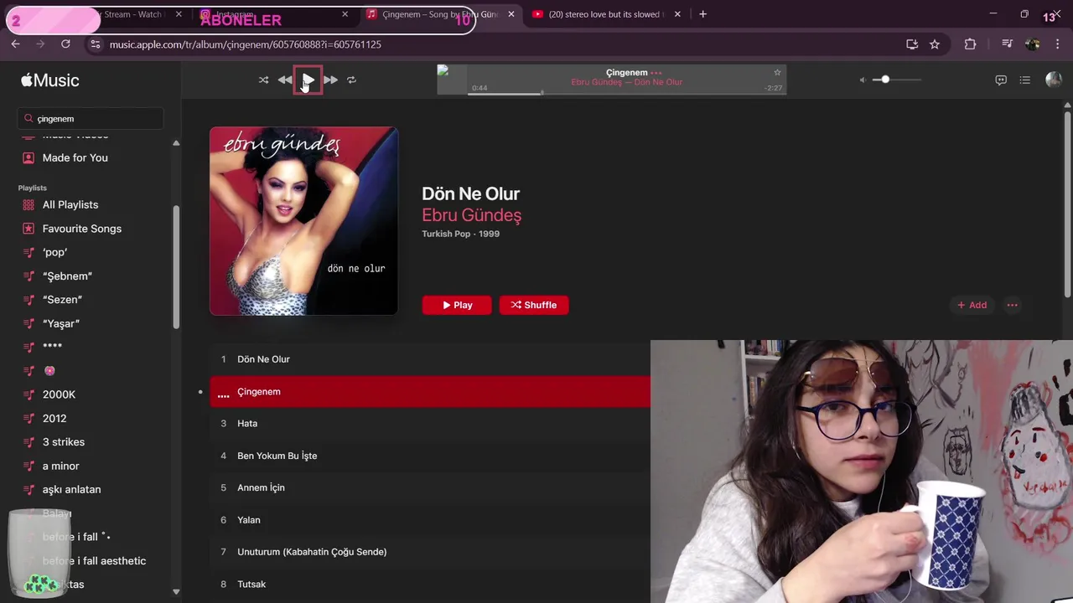Open the **** playlist
This screenshot has width=1073, height=603.
[52, 347]
